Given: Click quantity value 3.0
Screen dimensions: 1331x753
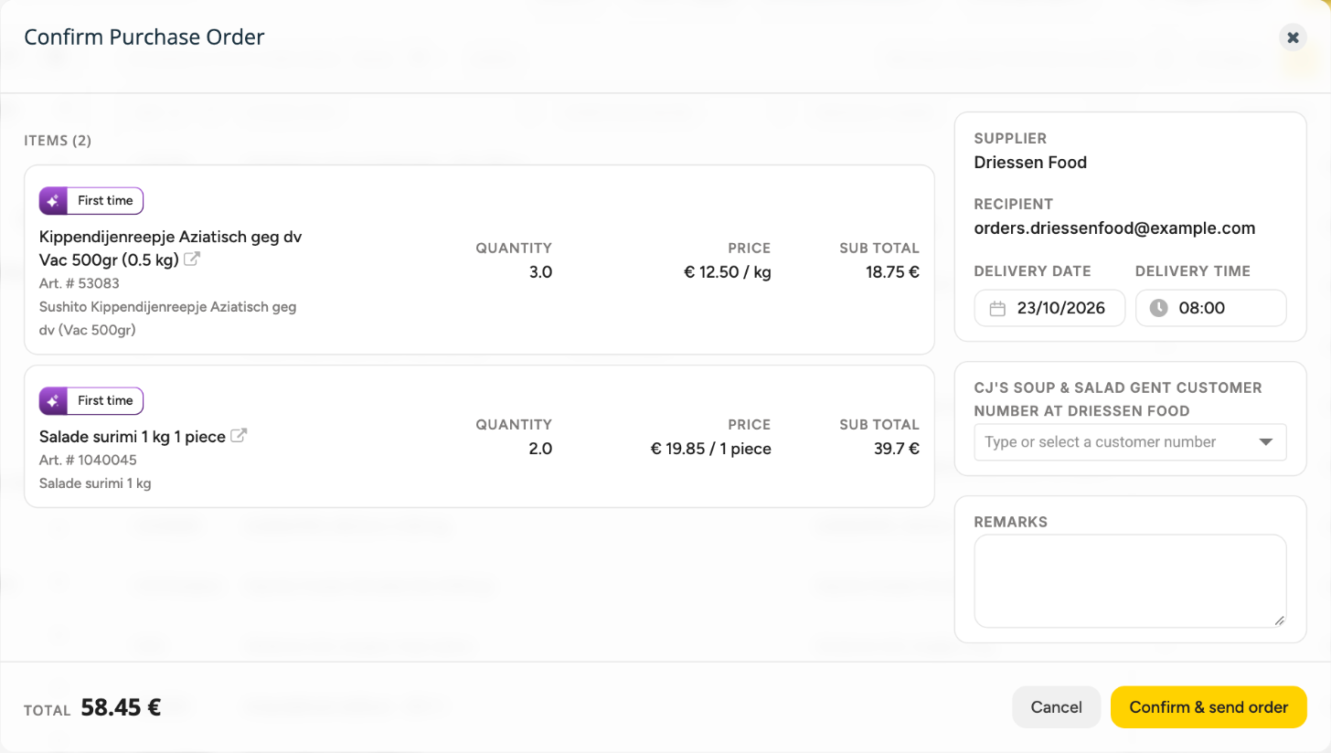Looking at the screenshot, I should point(540,272).
